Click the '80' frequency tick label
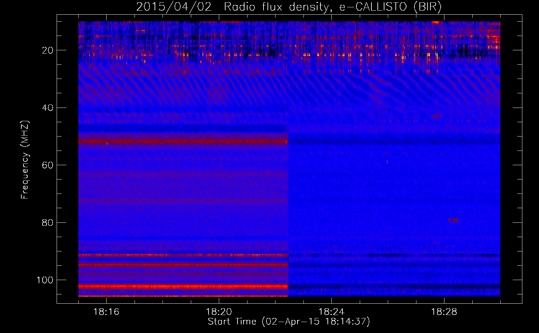Image resolution: width=539 pixels, height=333 pixels. tap(48, 222)
